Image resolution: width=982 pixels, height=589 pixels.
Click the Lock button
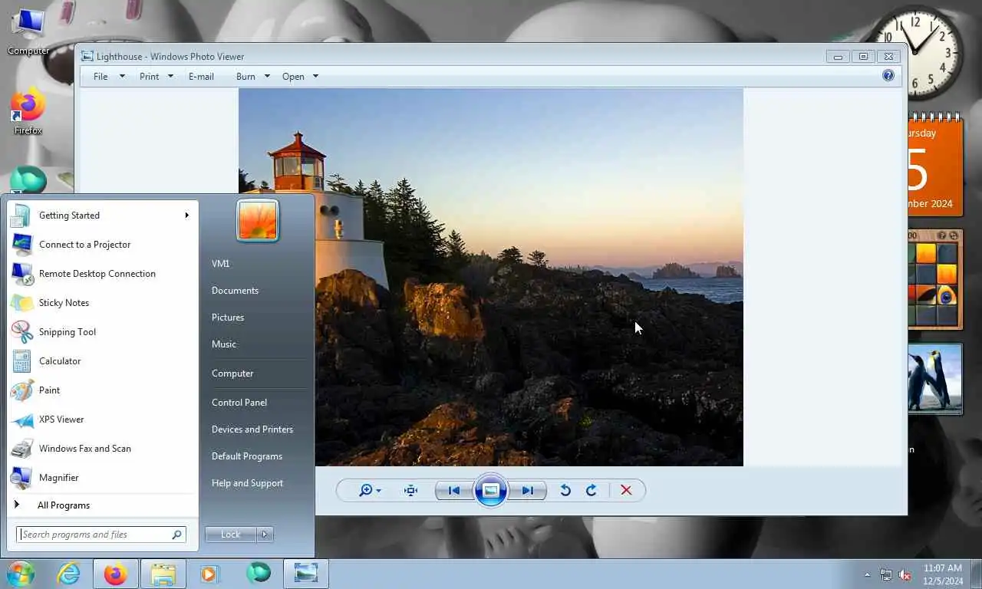click(230, 535)
